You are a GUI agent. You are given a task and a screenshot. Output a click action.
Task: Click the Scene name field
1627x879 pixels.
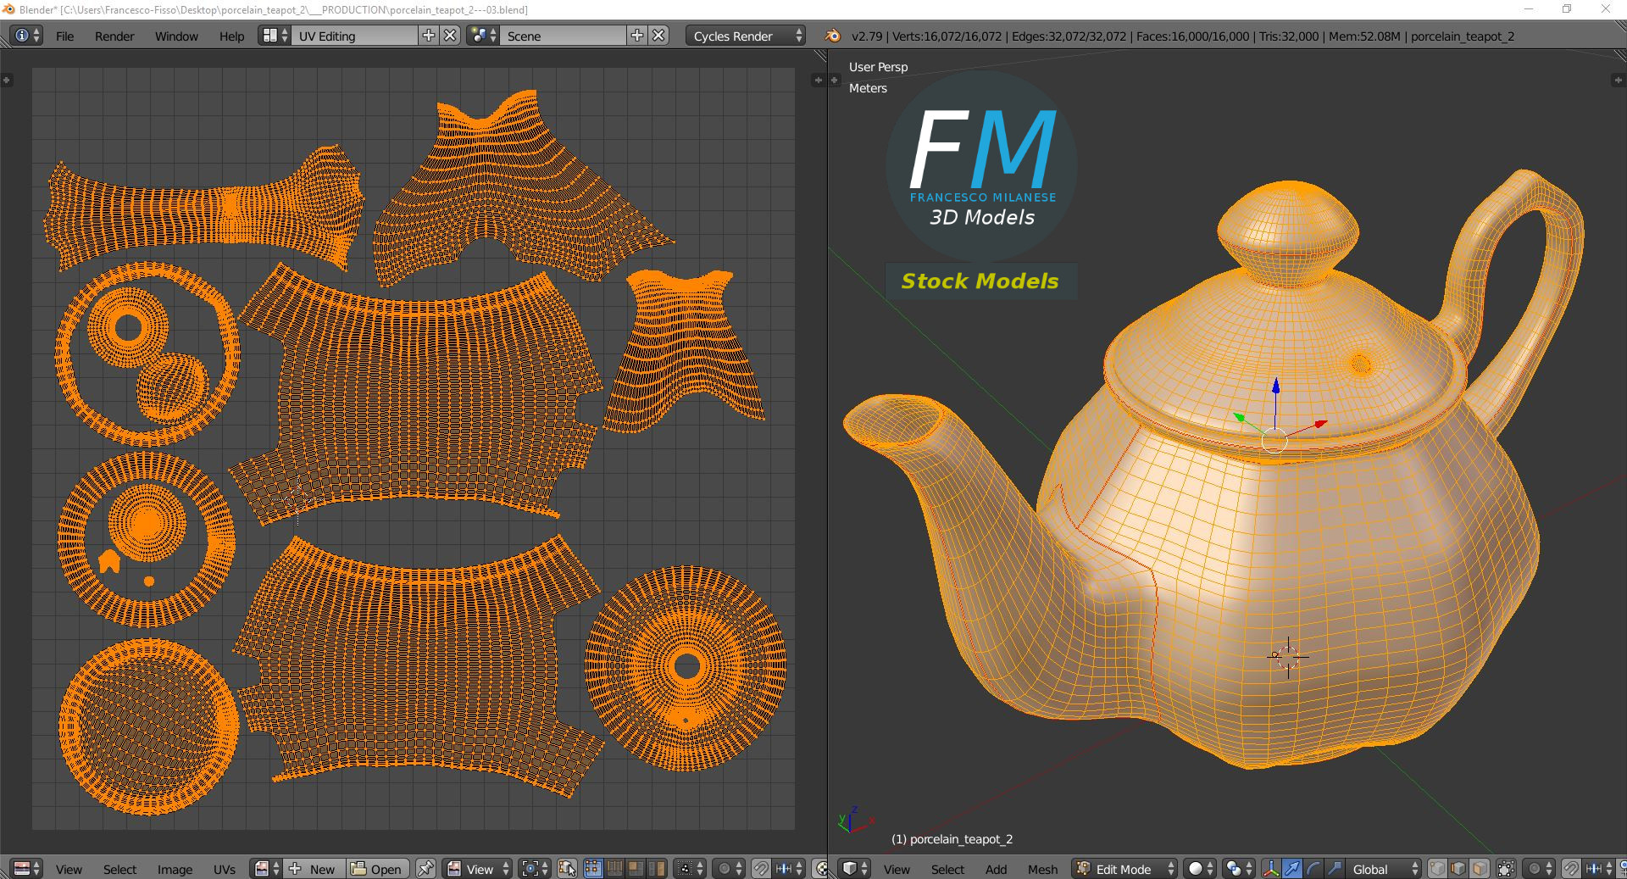563,36
